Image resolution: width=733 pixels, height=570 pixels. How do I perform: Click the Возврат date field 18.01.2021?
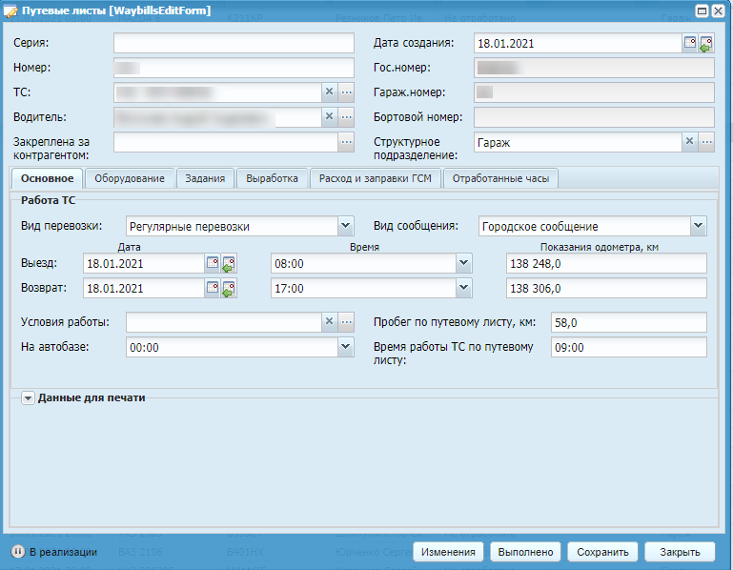pos(144,289)
